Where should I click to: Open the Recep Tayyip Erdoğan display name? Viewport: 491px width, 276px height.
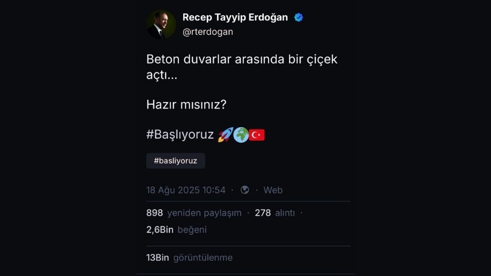coord(235,17)
